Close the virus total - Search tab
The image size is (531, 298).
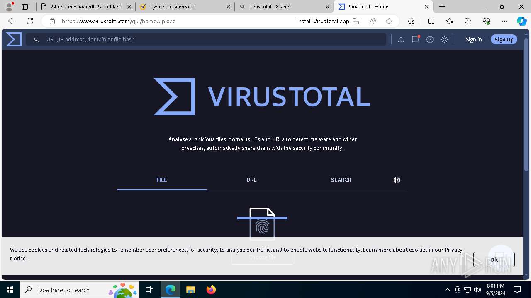[327, 7]
